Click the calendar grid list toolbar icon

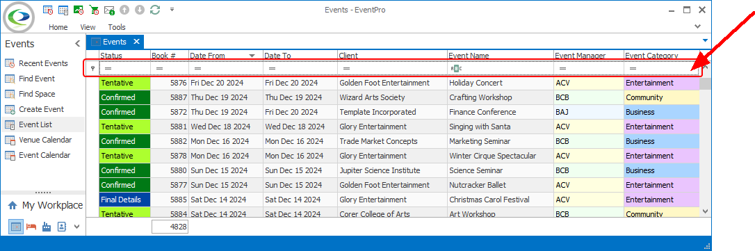(x=63, y=10)
